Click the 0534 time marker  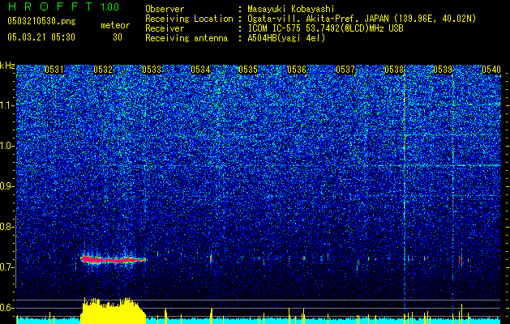point(200,70)
